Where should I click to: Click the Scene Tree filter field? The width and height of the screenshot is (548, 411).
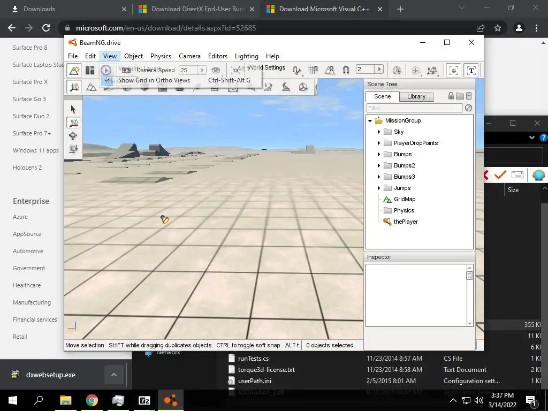coord(414,108)
